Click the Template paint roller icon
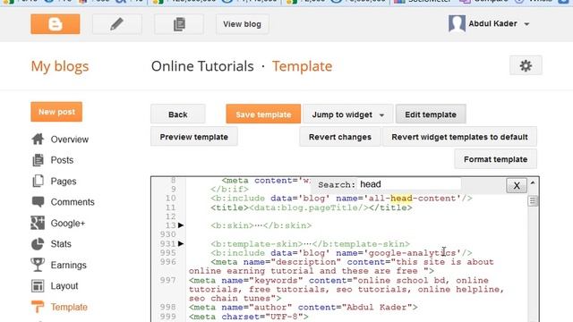573x322 pixels. [38, 307]
